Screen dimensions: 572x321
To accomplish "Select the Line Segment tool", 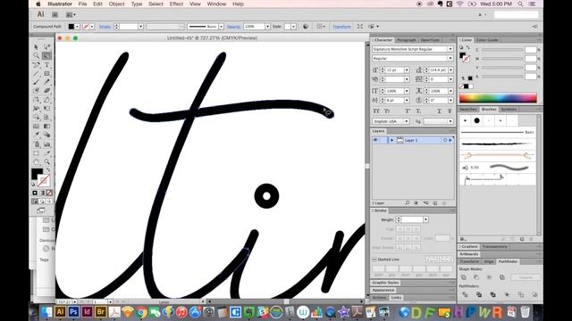I will 36,73.
